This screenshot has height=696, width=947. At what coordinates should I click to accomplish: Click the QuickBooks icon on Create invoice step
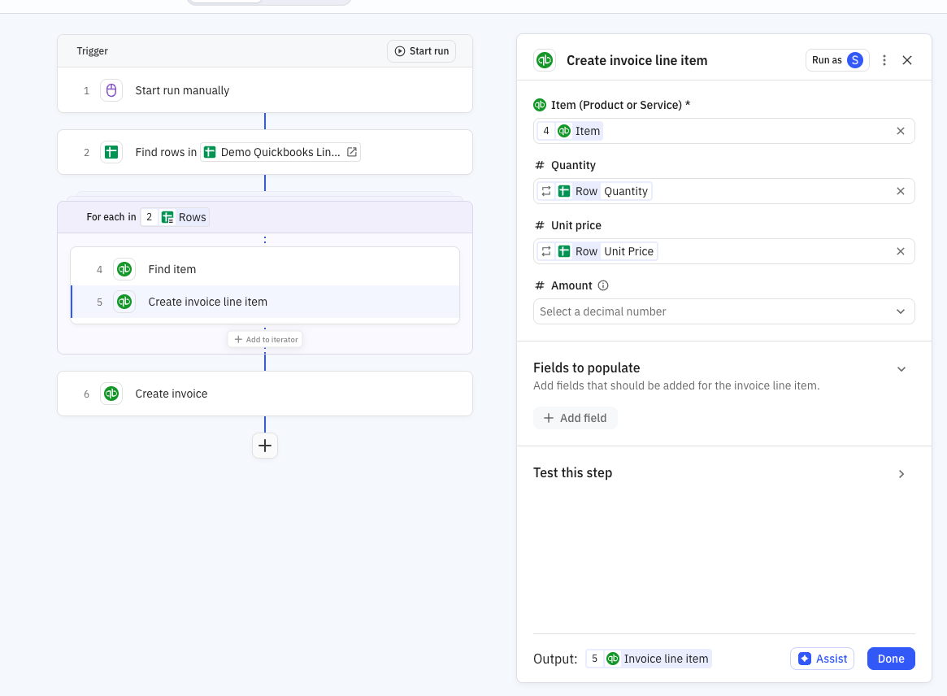(111, 394)
